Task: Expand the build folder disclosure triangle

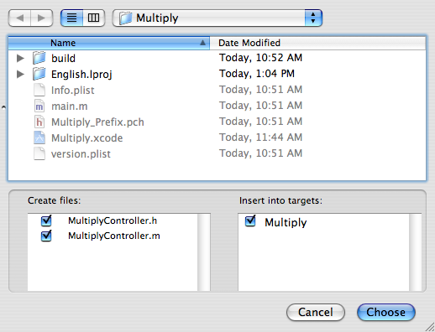Action: [20, 58]
